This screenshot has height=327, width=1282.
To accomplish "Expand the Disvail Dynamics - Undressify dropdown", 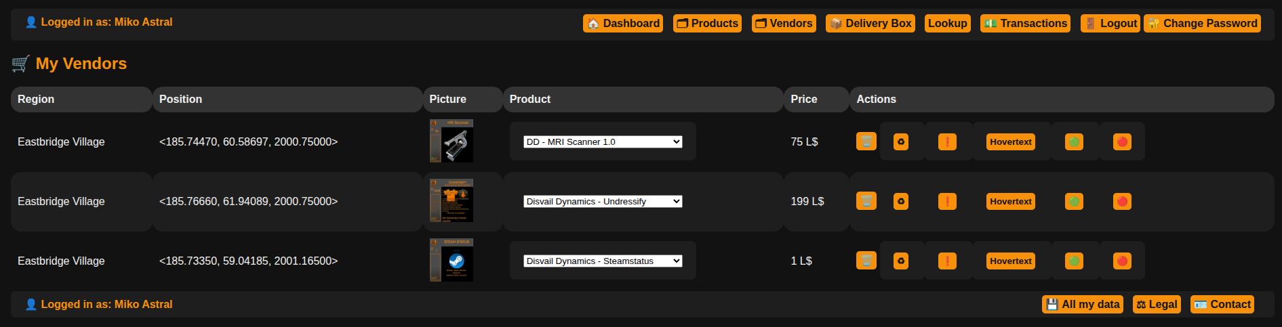I will click(602, 201).
